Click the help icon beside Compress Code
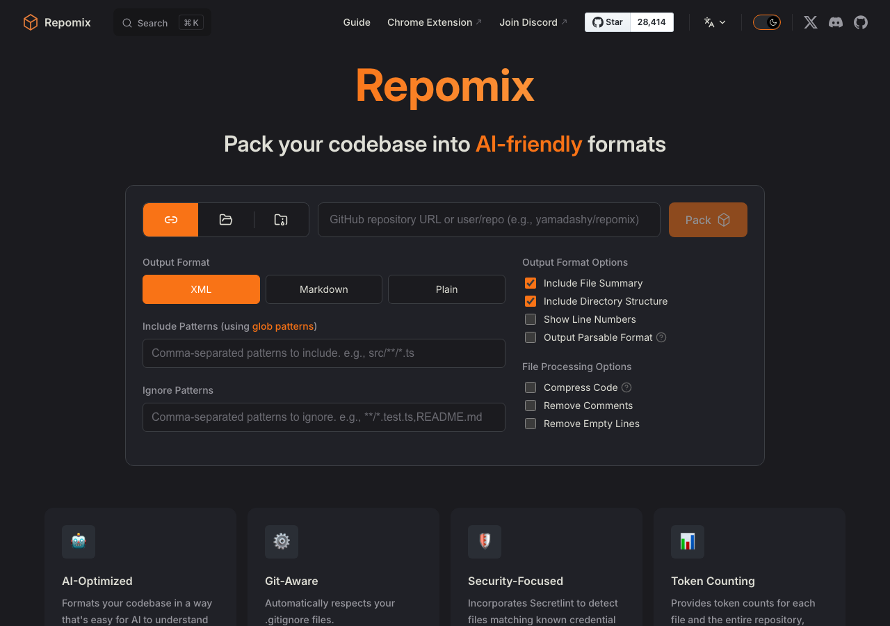Viewport: 890px width, 626px height. click(x=626, y=387)
